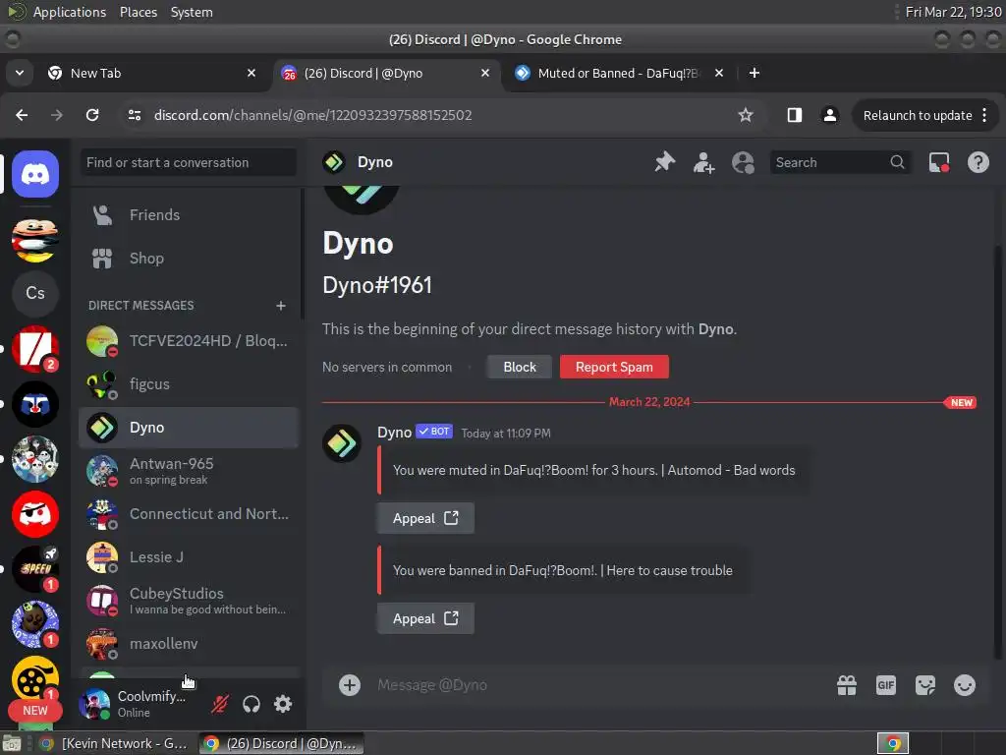Viewport: 1006px width, 755px height.
Task: Create a new DM with plus icon
Action: (280, 306)
